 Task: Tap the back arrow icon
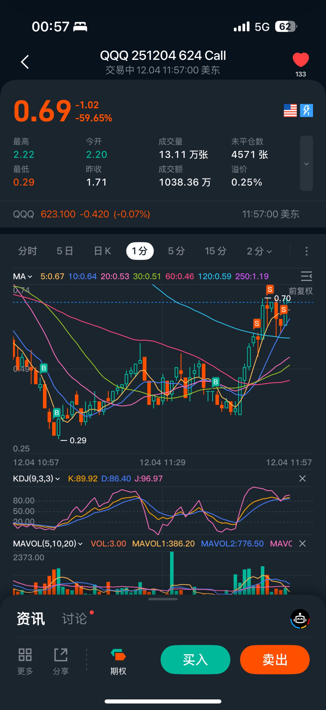(25, 62)
